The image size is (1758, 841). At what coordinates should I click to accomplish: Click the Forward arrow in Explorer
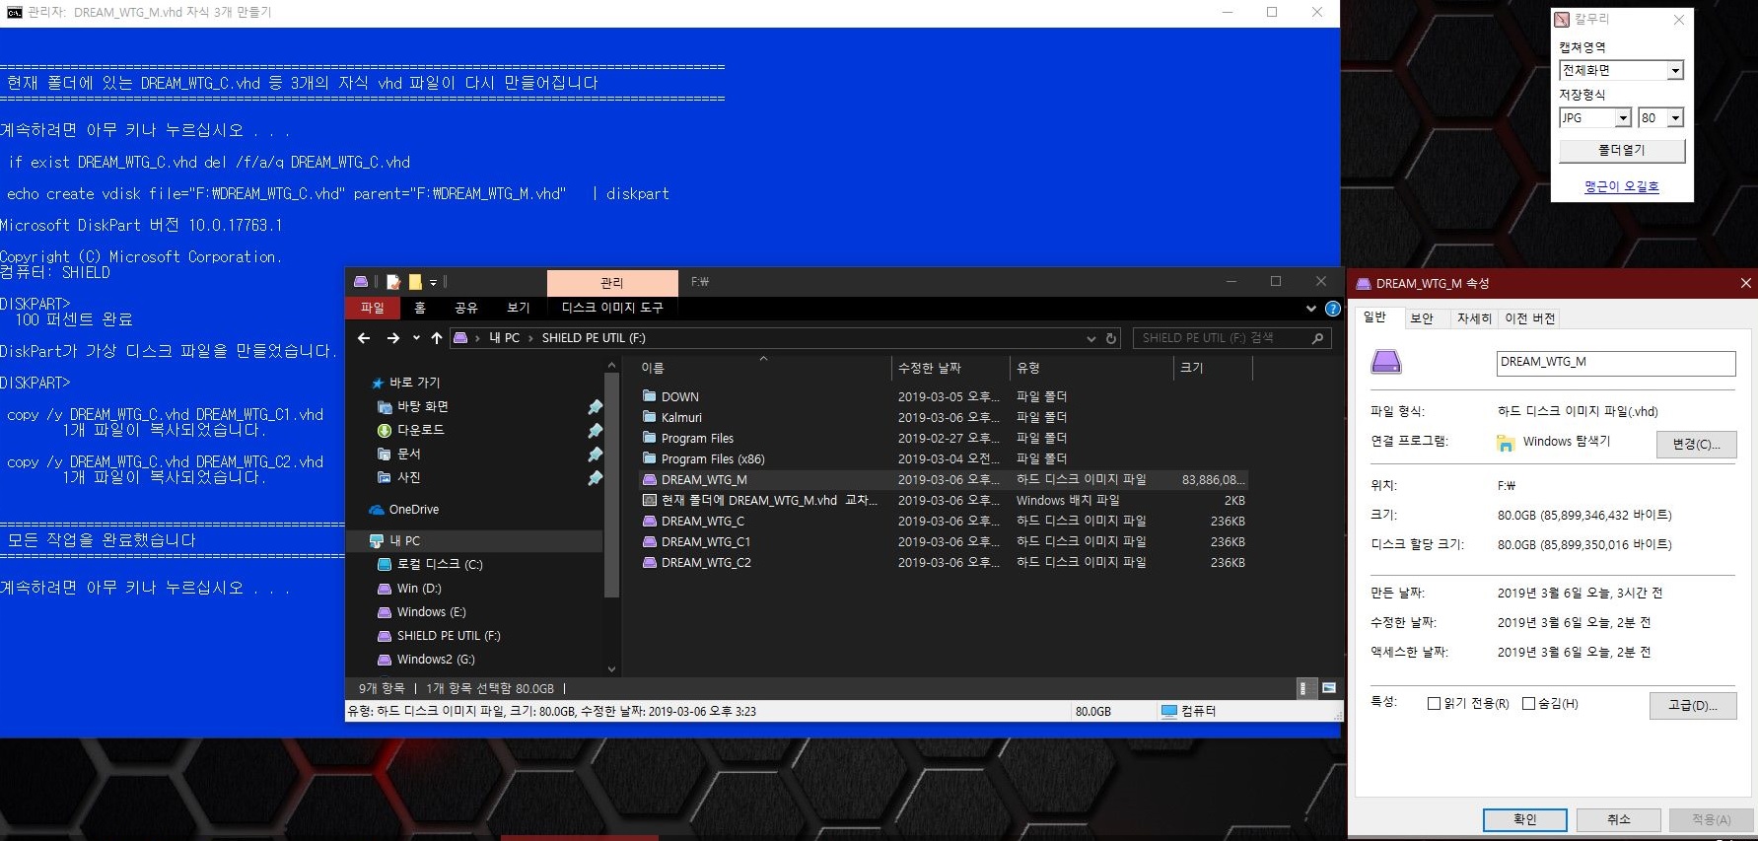pyautogui.click(x=393, y=338)
